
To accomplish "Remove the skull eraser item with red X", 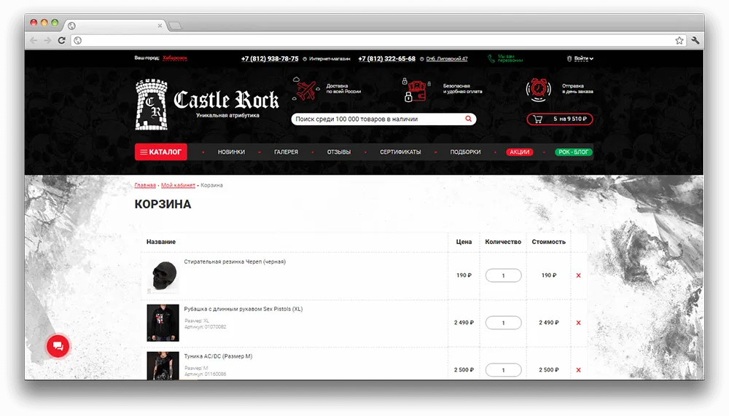I will [x=578, y=275].
